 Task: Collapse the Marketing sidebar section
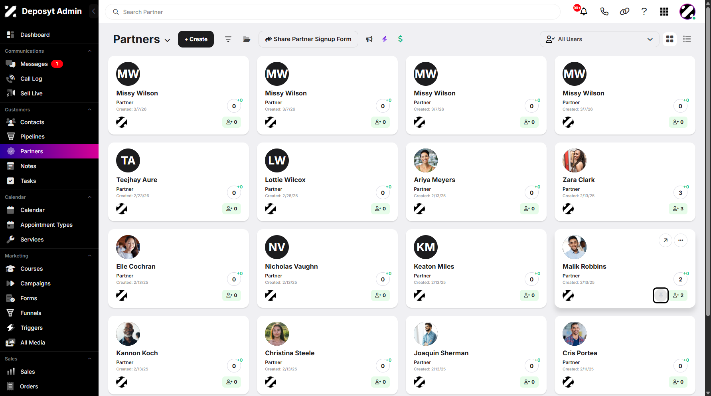(x=90, y=256)
